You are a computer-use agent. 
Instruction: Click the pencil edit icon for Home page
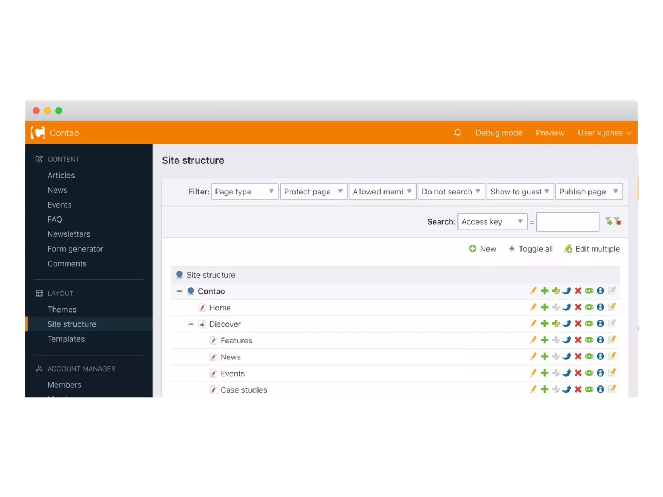pyautogui.click(x=533, y=308)
